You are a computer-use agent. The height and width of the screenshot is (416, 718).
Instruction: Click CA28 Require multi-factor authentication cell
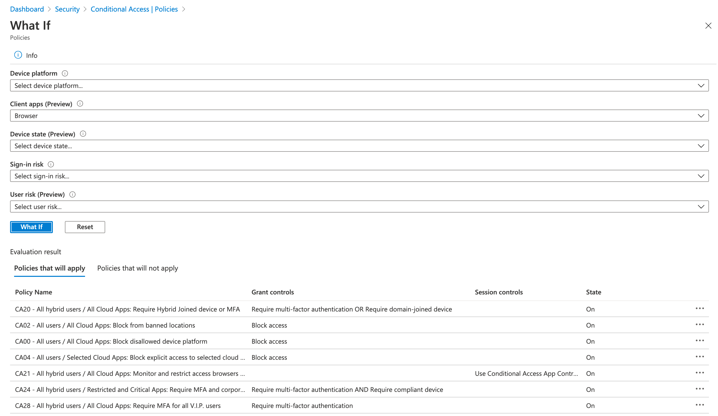(x=302, y=405)
